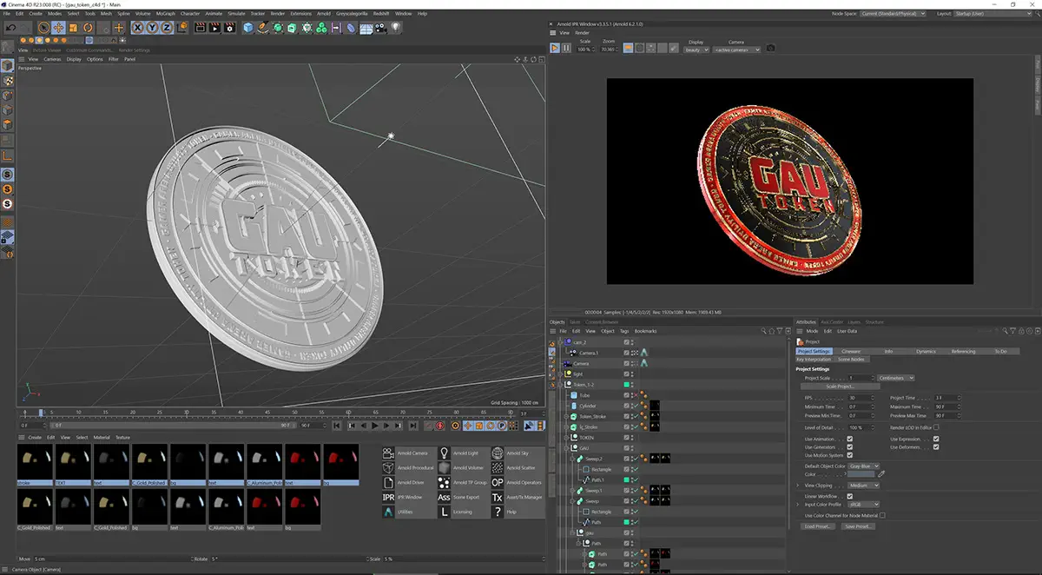This screenshot has width=1042, height=575.
Task: Open the Arnold menu in the menu bar
Action: click(323, 14)
